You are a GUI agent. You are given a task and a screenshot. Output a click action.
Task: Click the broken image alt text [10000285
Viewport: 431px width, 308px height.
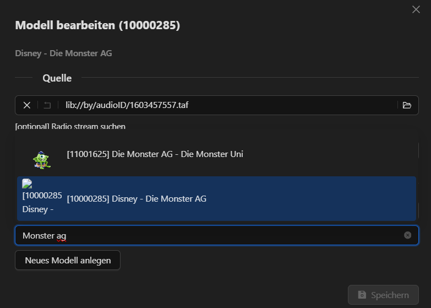tap(42, 195)
